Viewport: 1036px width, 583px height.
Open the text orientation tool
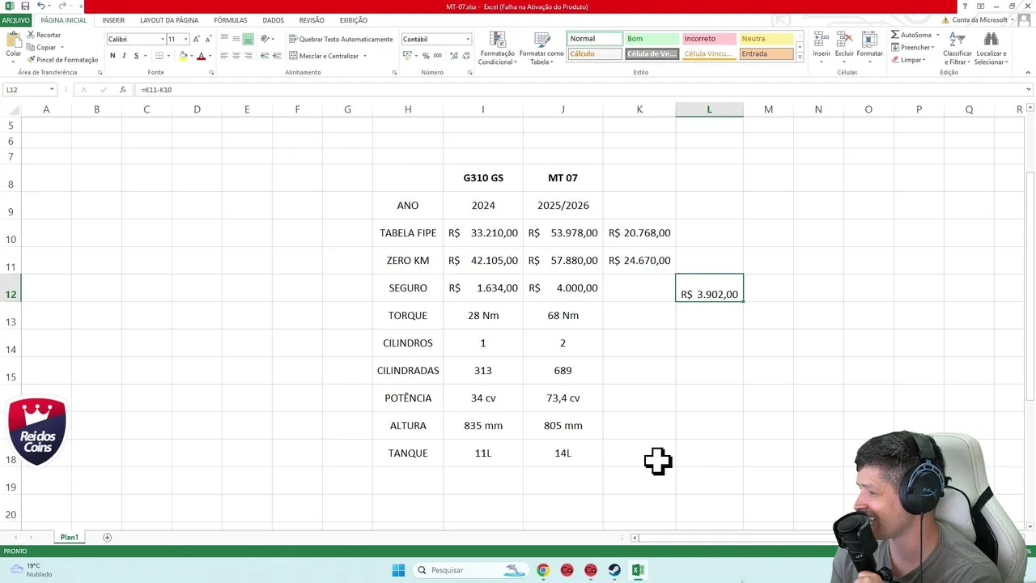pyautogui.click(x=266, y=39)
